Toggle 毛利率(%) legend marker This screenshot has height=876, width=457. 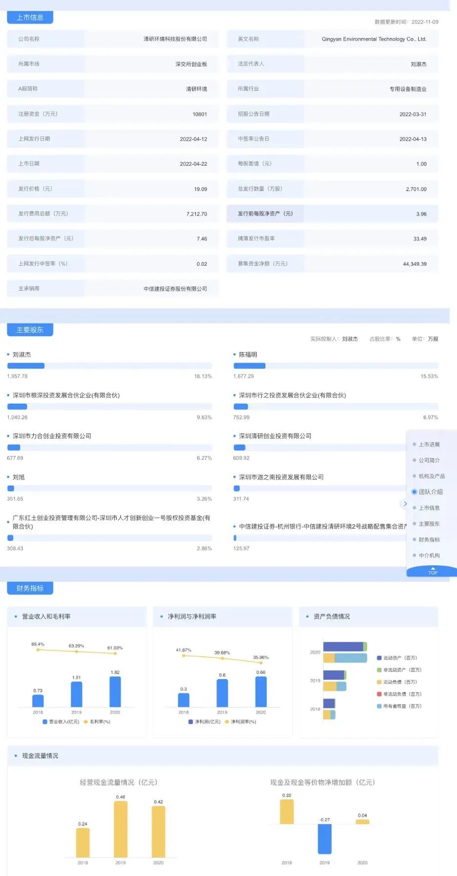[x=86, y=722]
